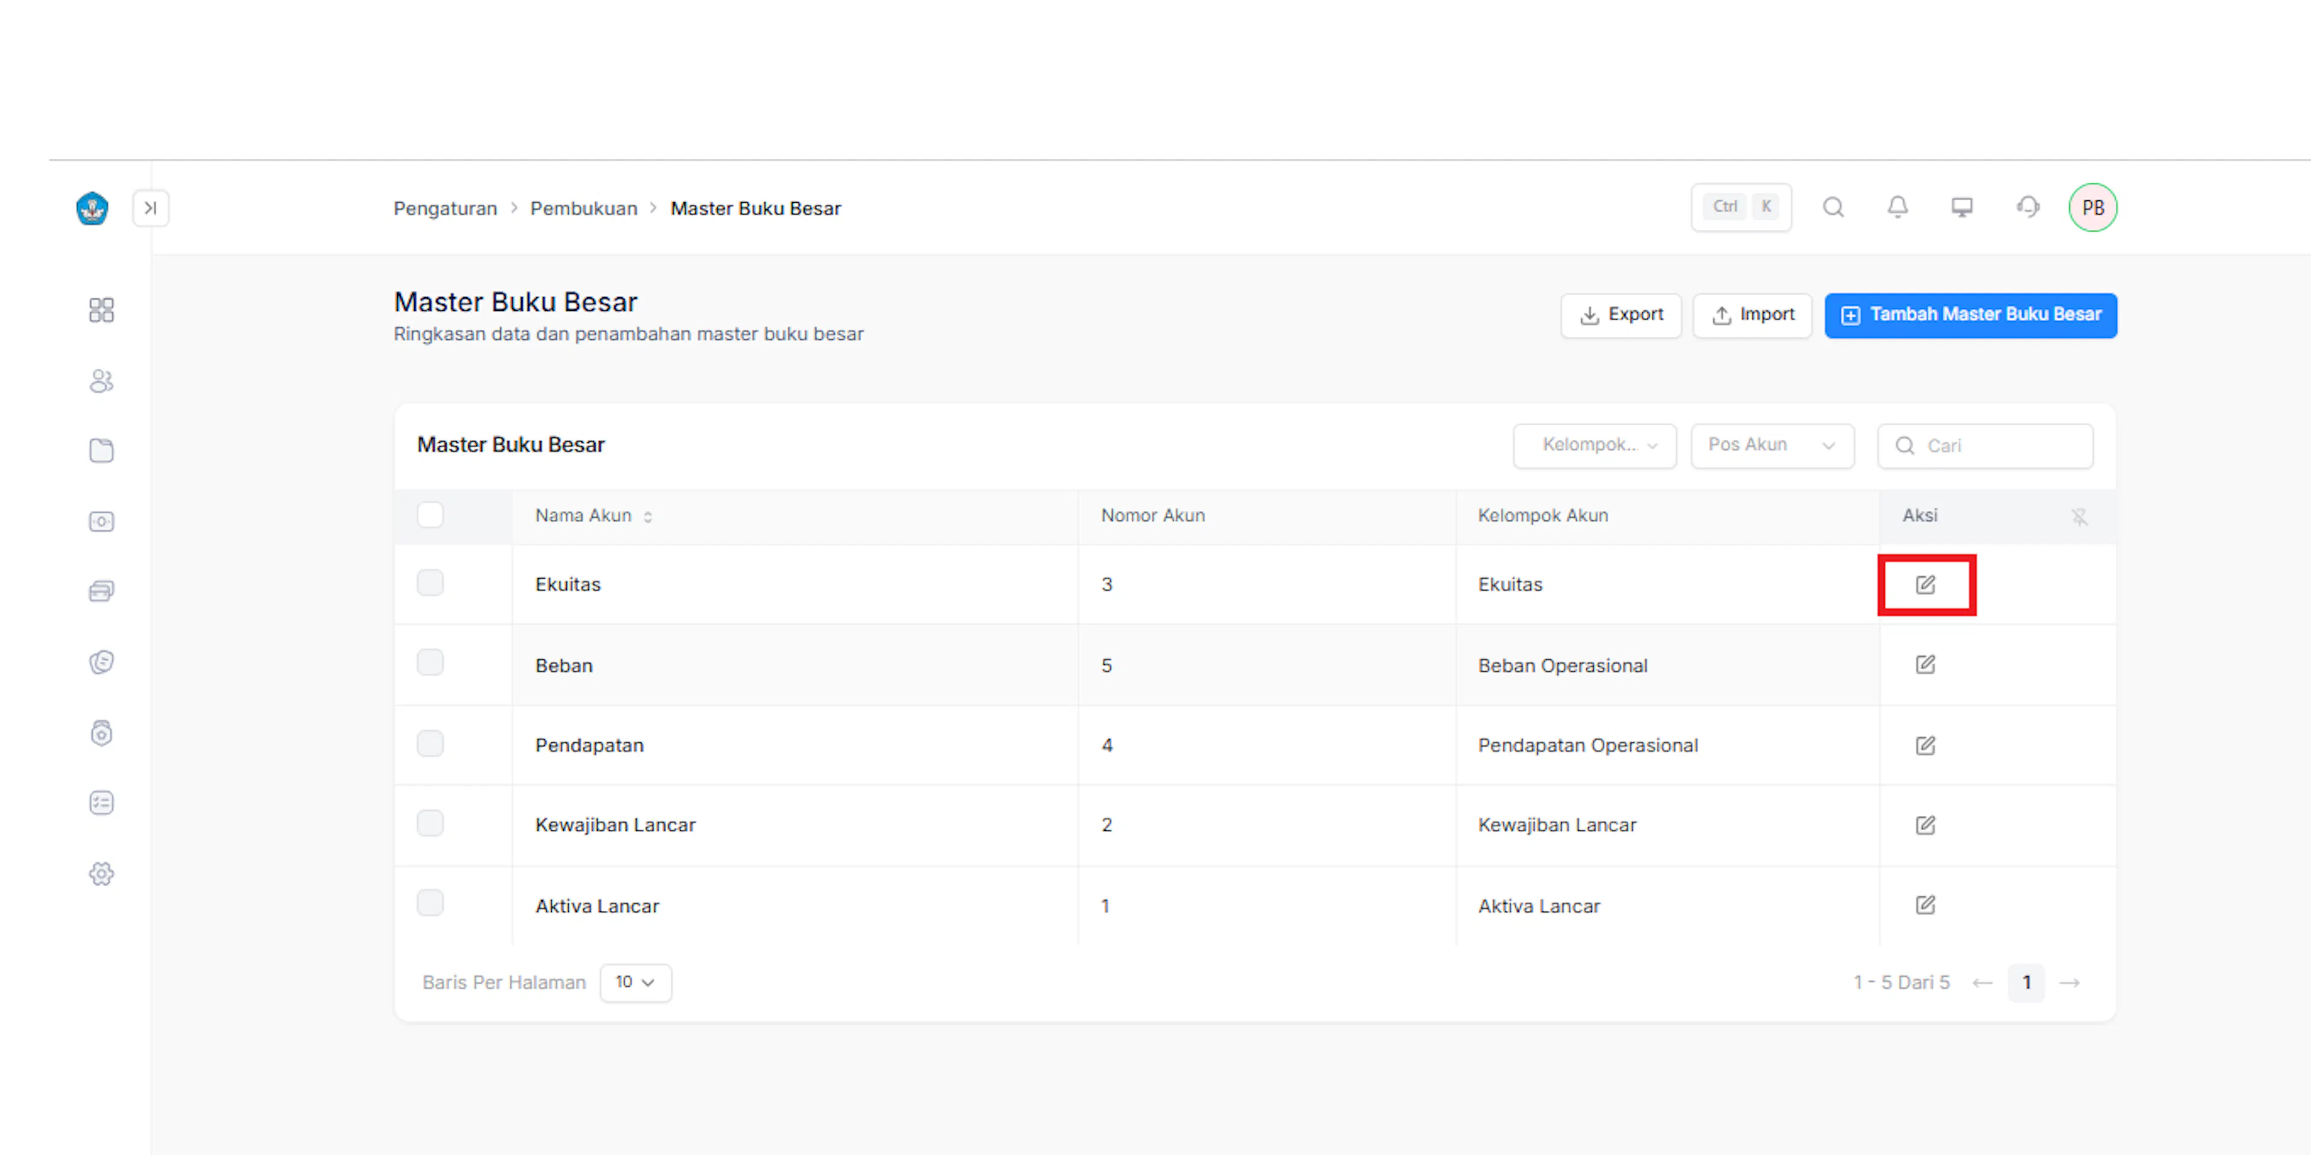Select page 1 in pagination
Screen dimensions: 2311x1155
click(2026, 983)
